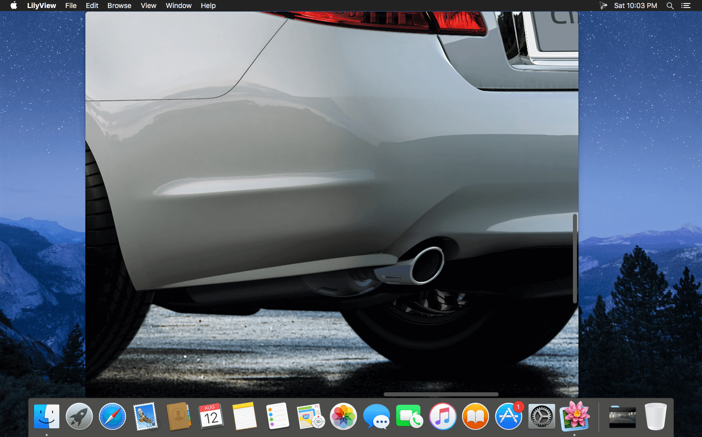Open the Messages app in Dock
Image resolution: width=702 pixels, height=437 pixels.
(x=376, y=416)
